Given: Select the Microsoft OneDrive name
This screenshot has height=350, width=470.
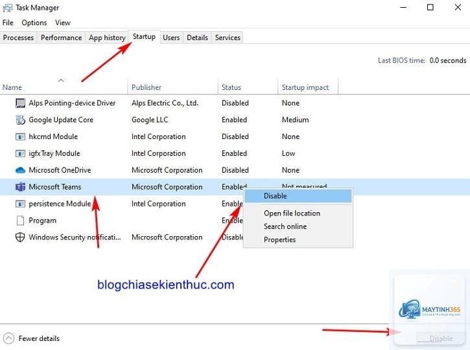Looking at the screenshot, I should coord(60,170).
